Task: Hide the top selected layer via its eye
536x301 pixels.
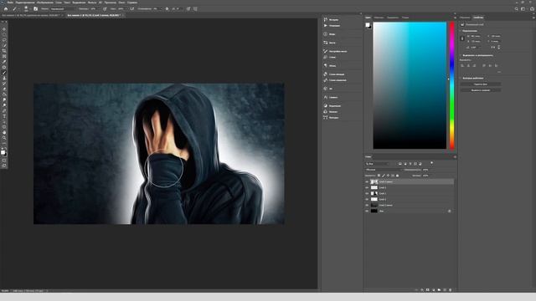Action: coord(367,182)
